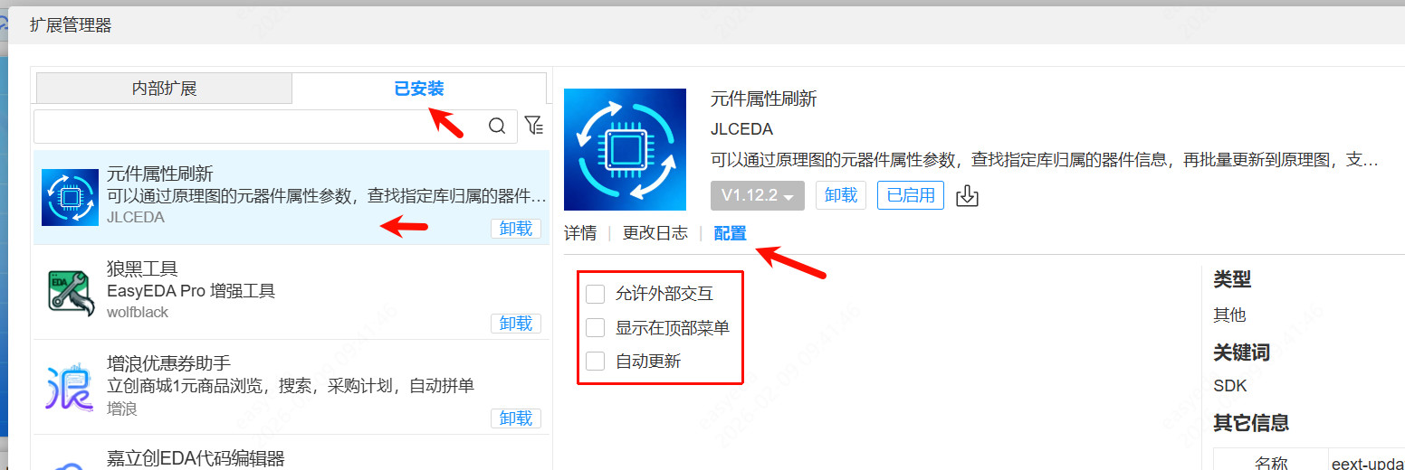Select 狼黑工具 extension icon

coord(70,292)
